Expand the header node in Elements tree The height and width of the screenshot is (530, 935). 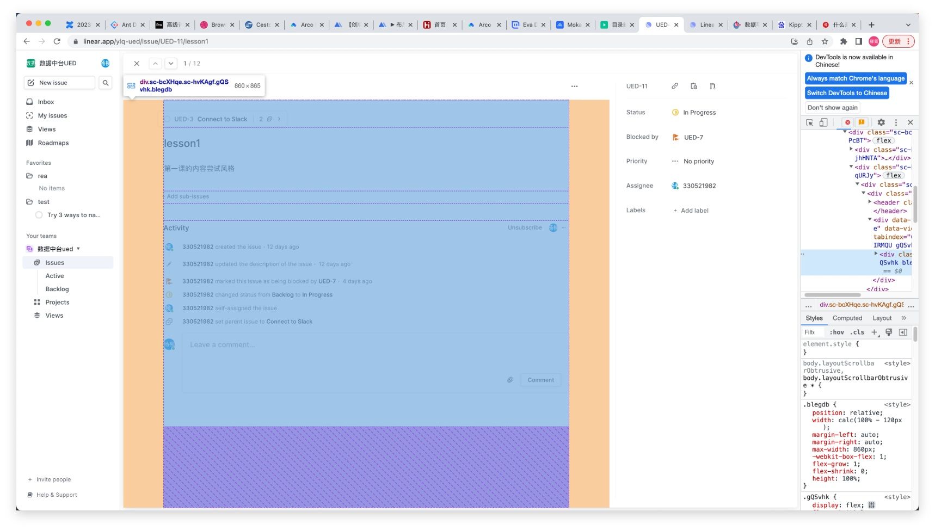click(x=870, y=202)
